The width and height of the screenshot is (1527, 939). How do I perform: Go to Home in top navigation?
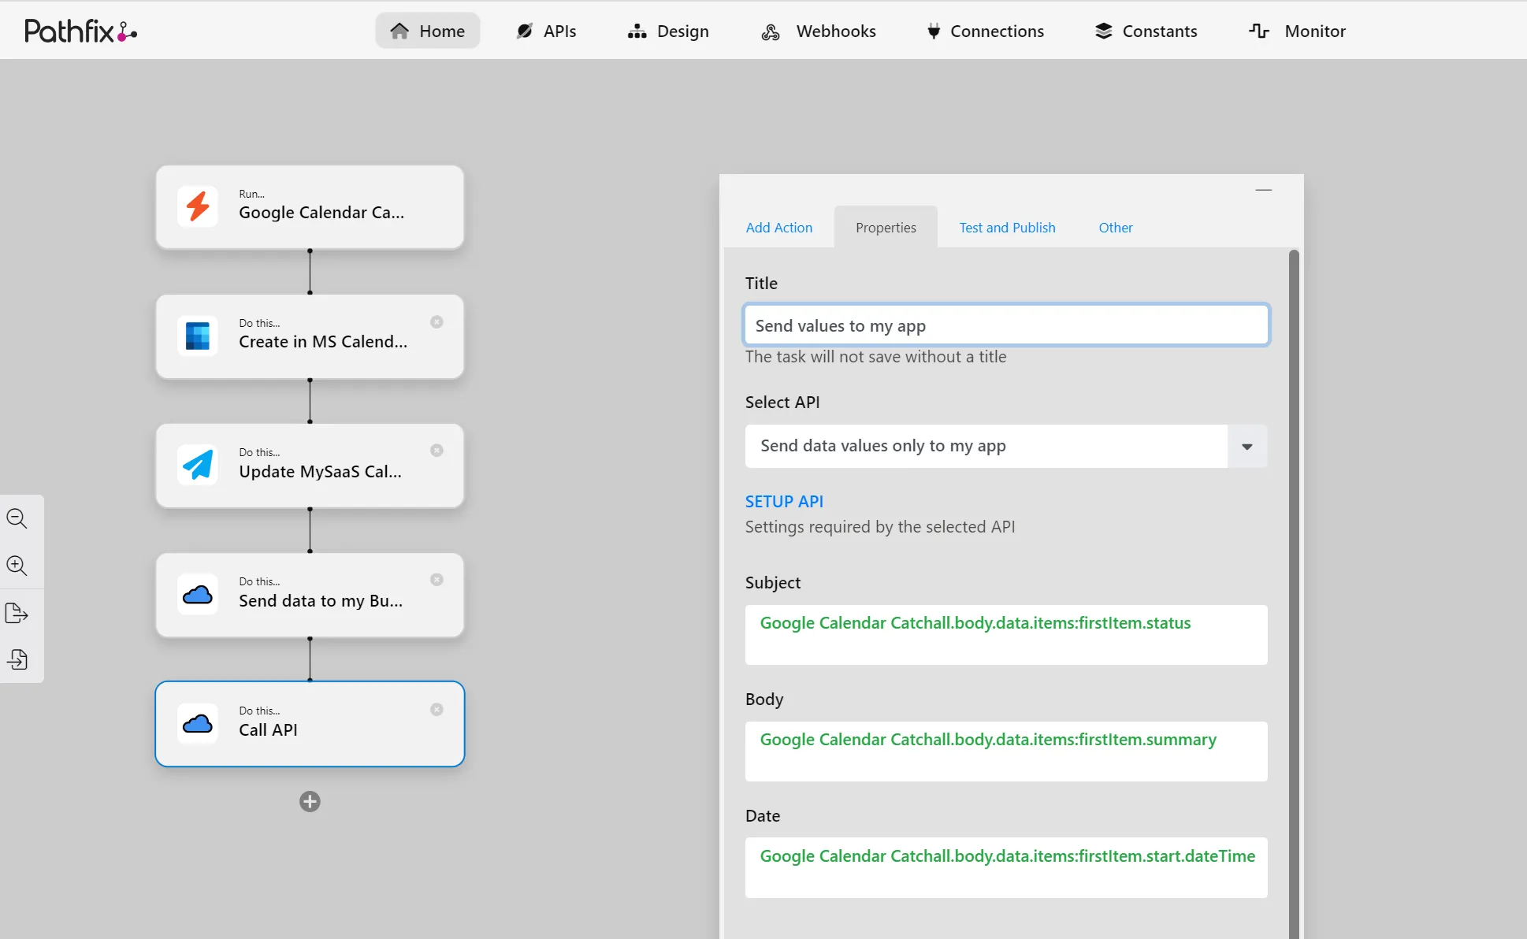[x=428, y=31]
